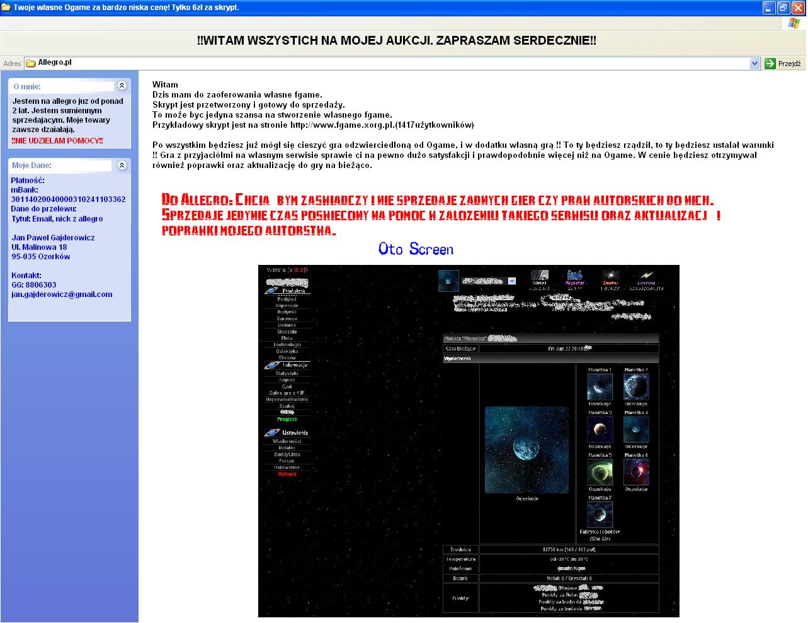Open Galaktyka in the game menu

coord(287,351)
